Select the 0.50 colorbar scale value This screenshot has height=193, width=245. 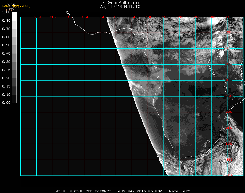click(x=6, y=45)
